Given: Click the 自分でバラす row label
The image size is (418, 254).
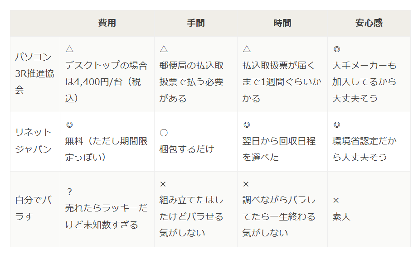Looking at the screenshot, I should [x=34, y=208].
